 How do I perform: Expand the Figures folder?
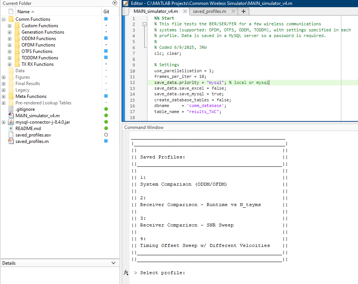(x=4, y=77)
